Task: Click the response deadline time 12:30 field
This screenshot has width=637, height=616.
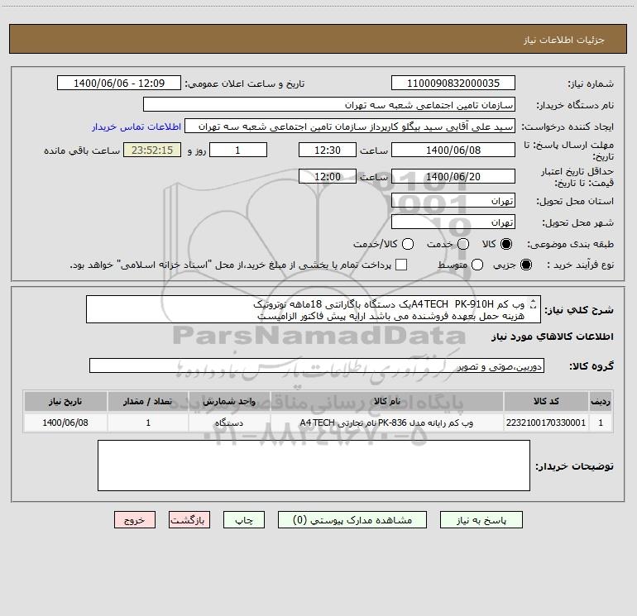Action: point(328,150)
